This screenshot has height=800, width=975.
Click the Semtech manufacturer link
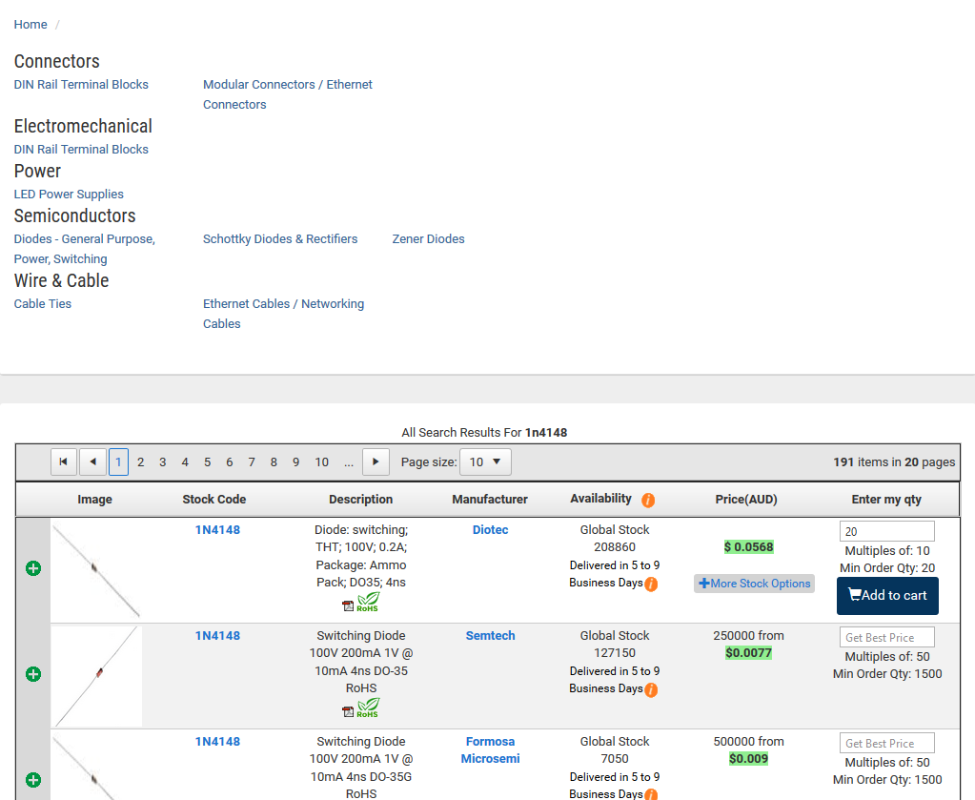490,636
